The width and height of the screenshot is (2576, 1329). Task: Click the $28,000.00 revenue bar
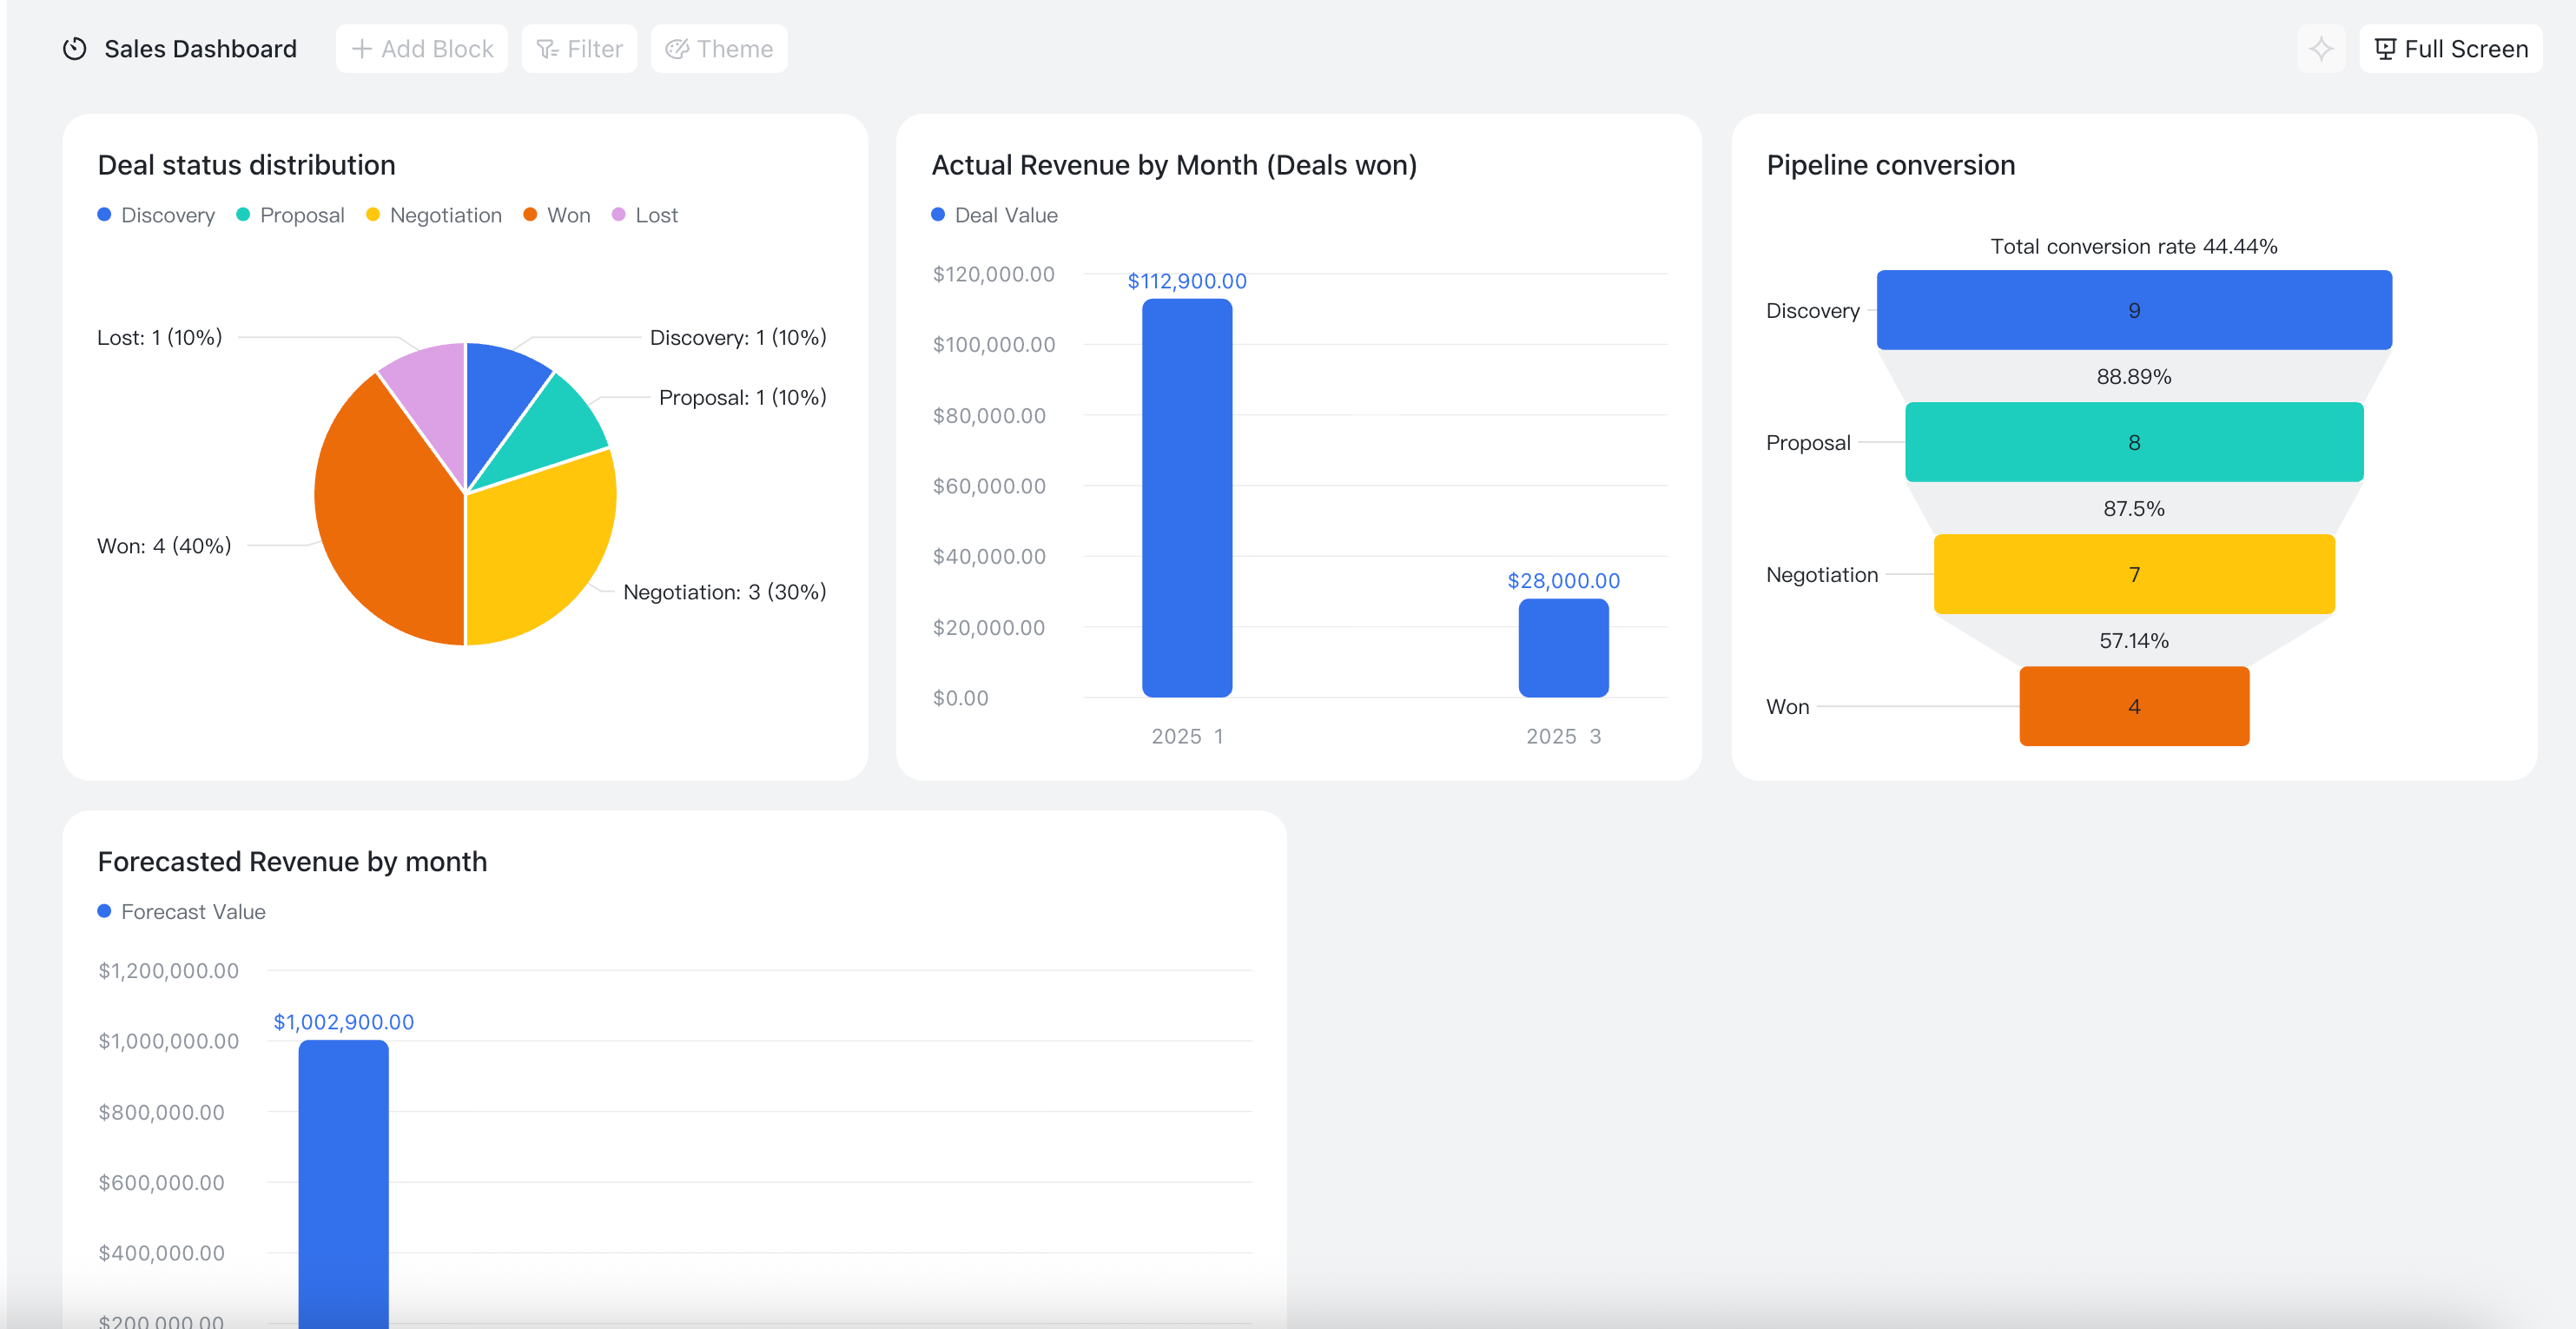(x=1563, y=648)
